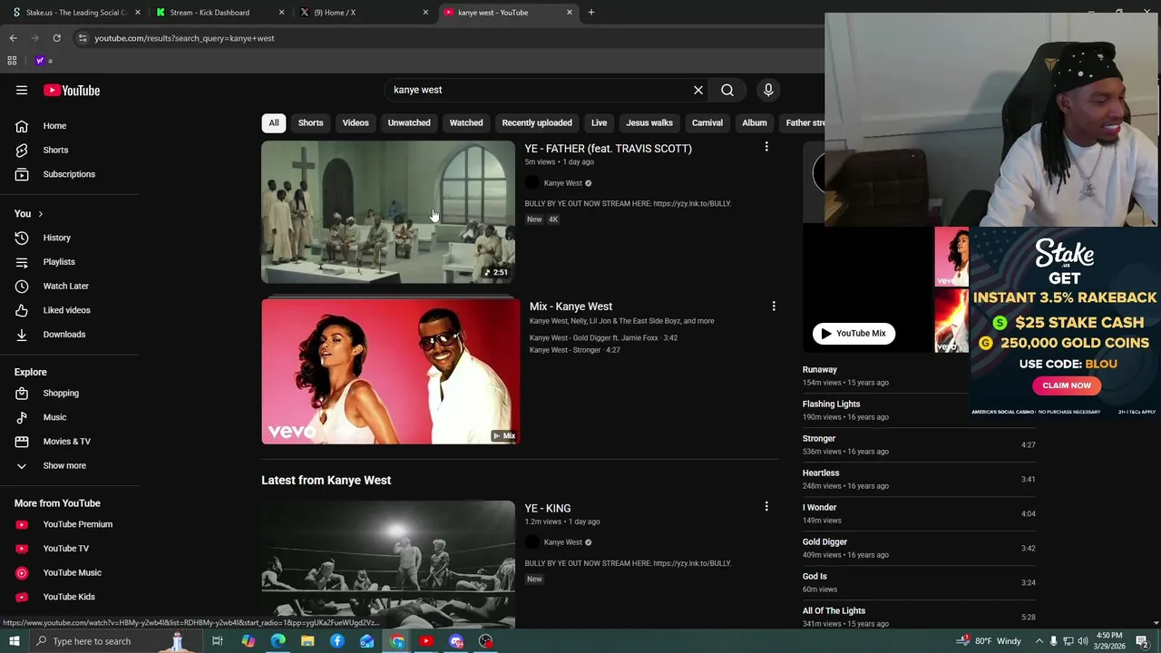Select the Videos filter chip

click(356, 122)
